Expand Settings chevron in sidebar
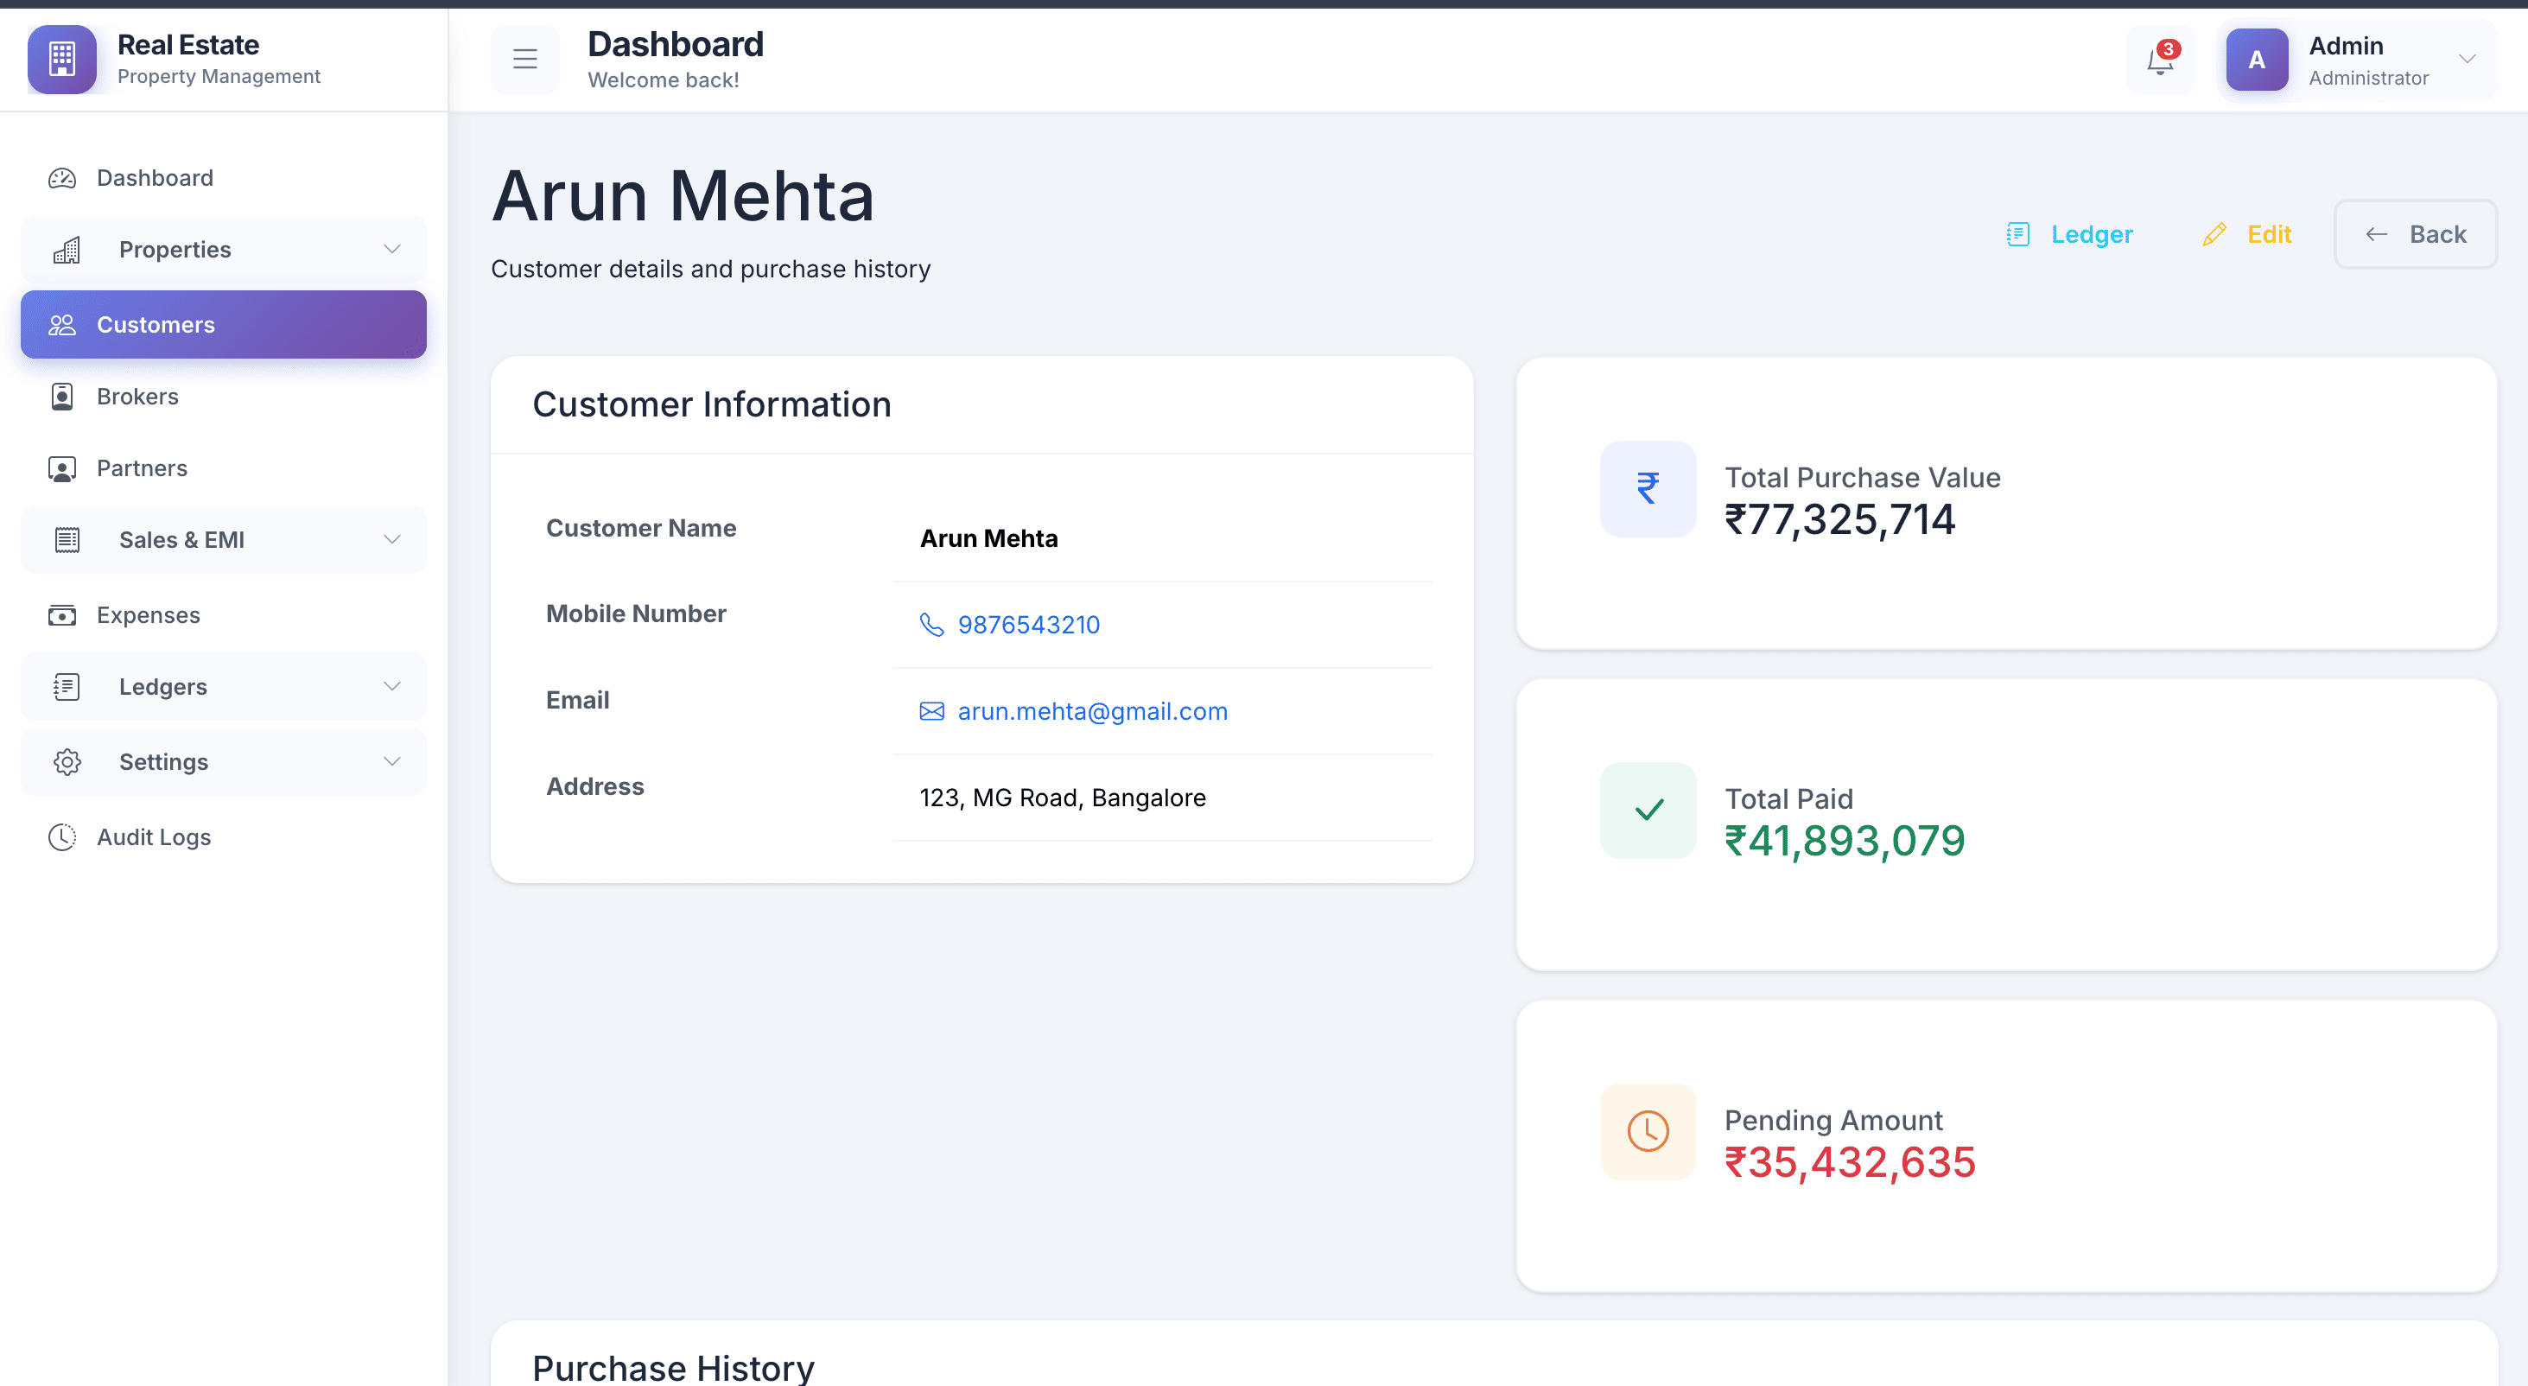Viewport: 2528px width, 1386px height. 391,762
